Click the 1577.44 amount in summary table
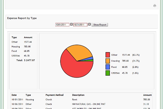The height and width of the screenshot is (109, 163). pyautogui.click(x=28, y=42)
